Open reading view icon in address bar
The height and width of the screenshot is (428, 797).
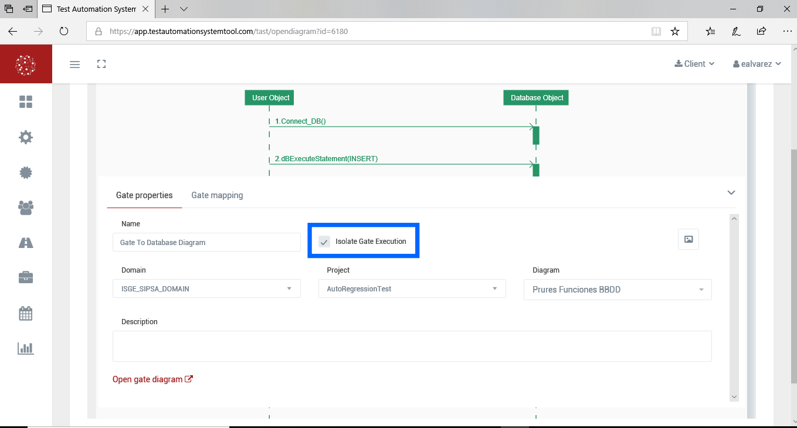[x=656, y=31]
